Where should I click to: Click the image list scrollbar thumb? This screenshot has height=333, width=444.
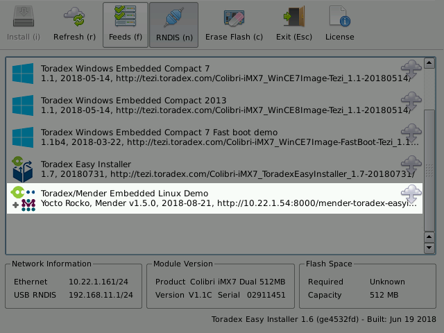(429, 170)
